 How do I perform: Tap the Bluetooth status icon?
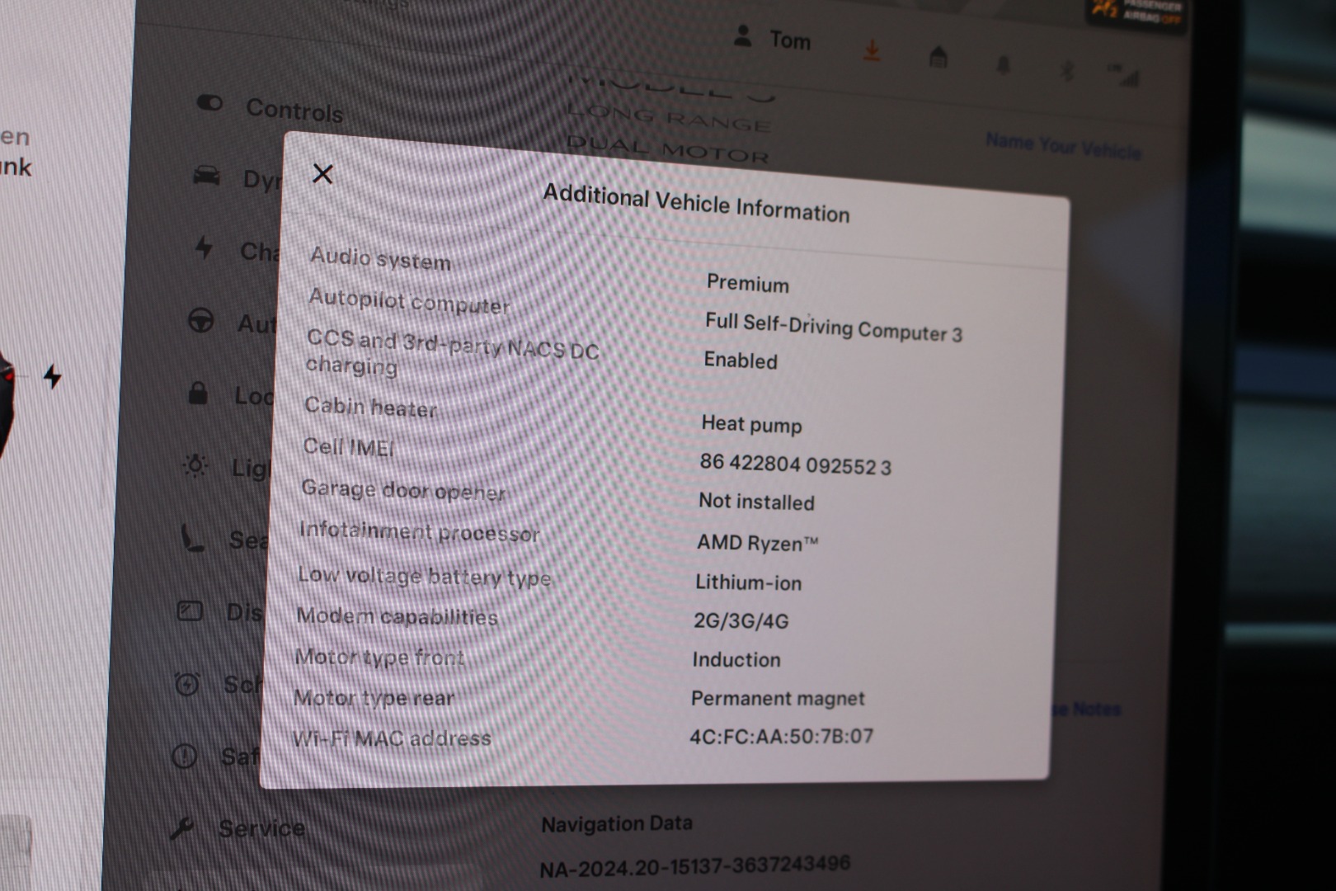coord(1066,71)
